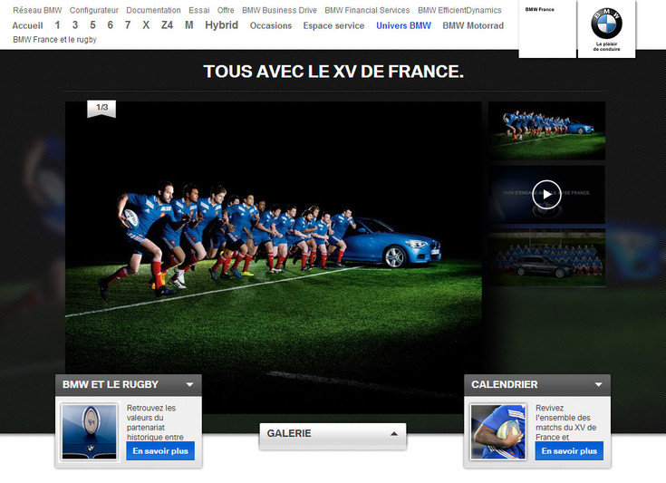Image resolution: width=666 pixels, height=483 pixels.
Task: Open the Réseau BMW link
Action: coord(37,10)
